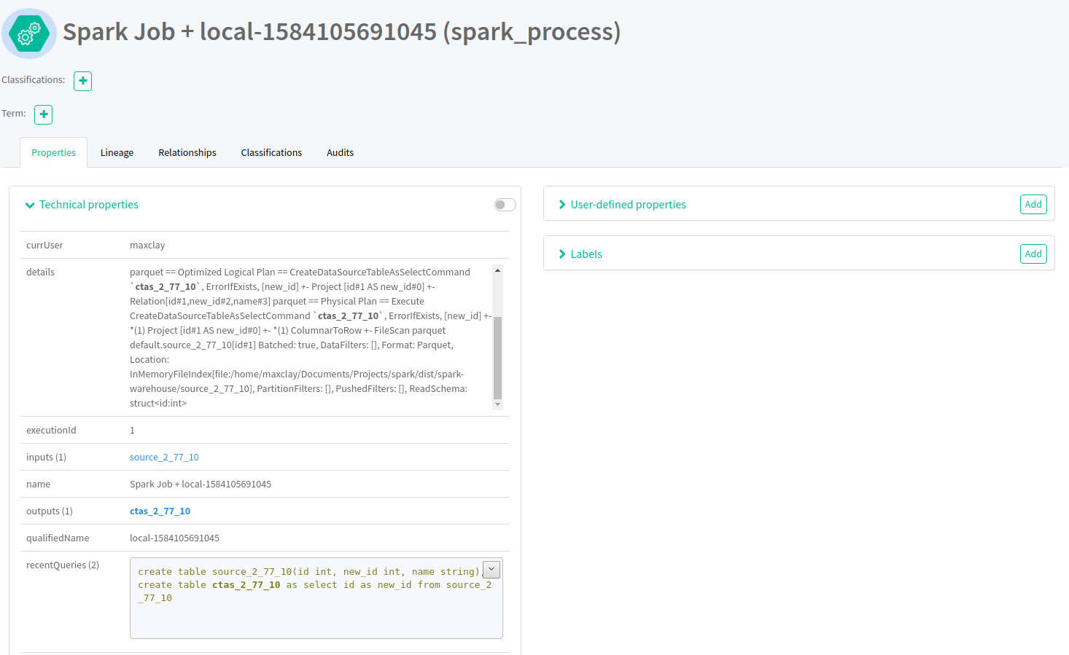Viewport: 1069px width, 655px height.
Task: Click the inputs (1) label
Action: click(46, 458)
